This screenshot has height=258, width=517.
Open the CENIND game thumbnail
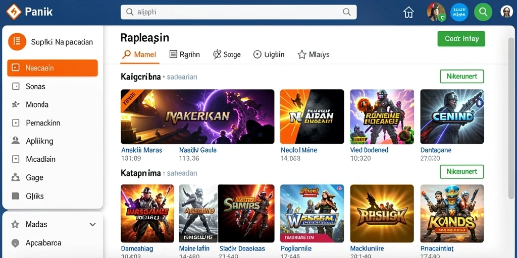452,116
